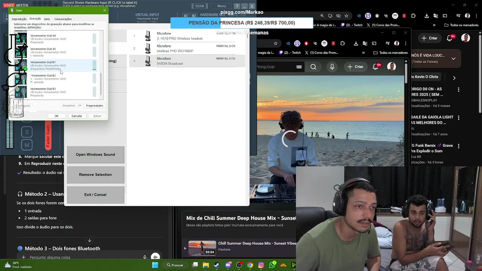Screen dimensions: 482x271
Task: Switch to Gravação tab in Som dialog
Action: tap(35, 18)
